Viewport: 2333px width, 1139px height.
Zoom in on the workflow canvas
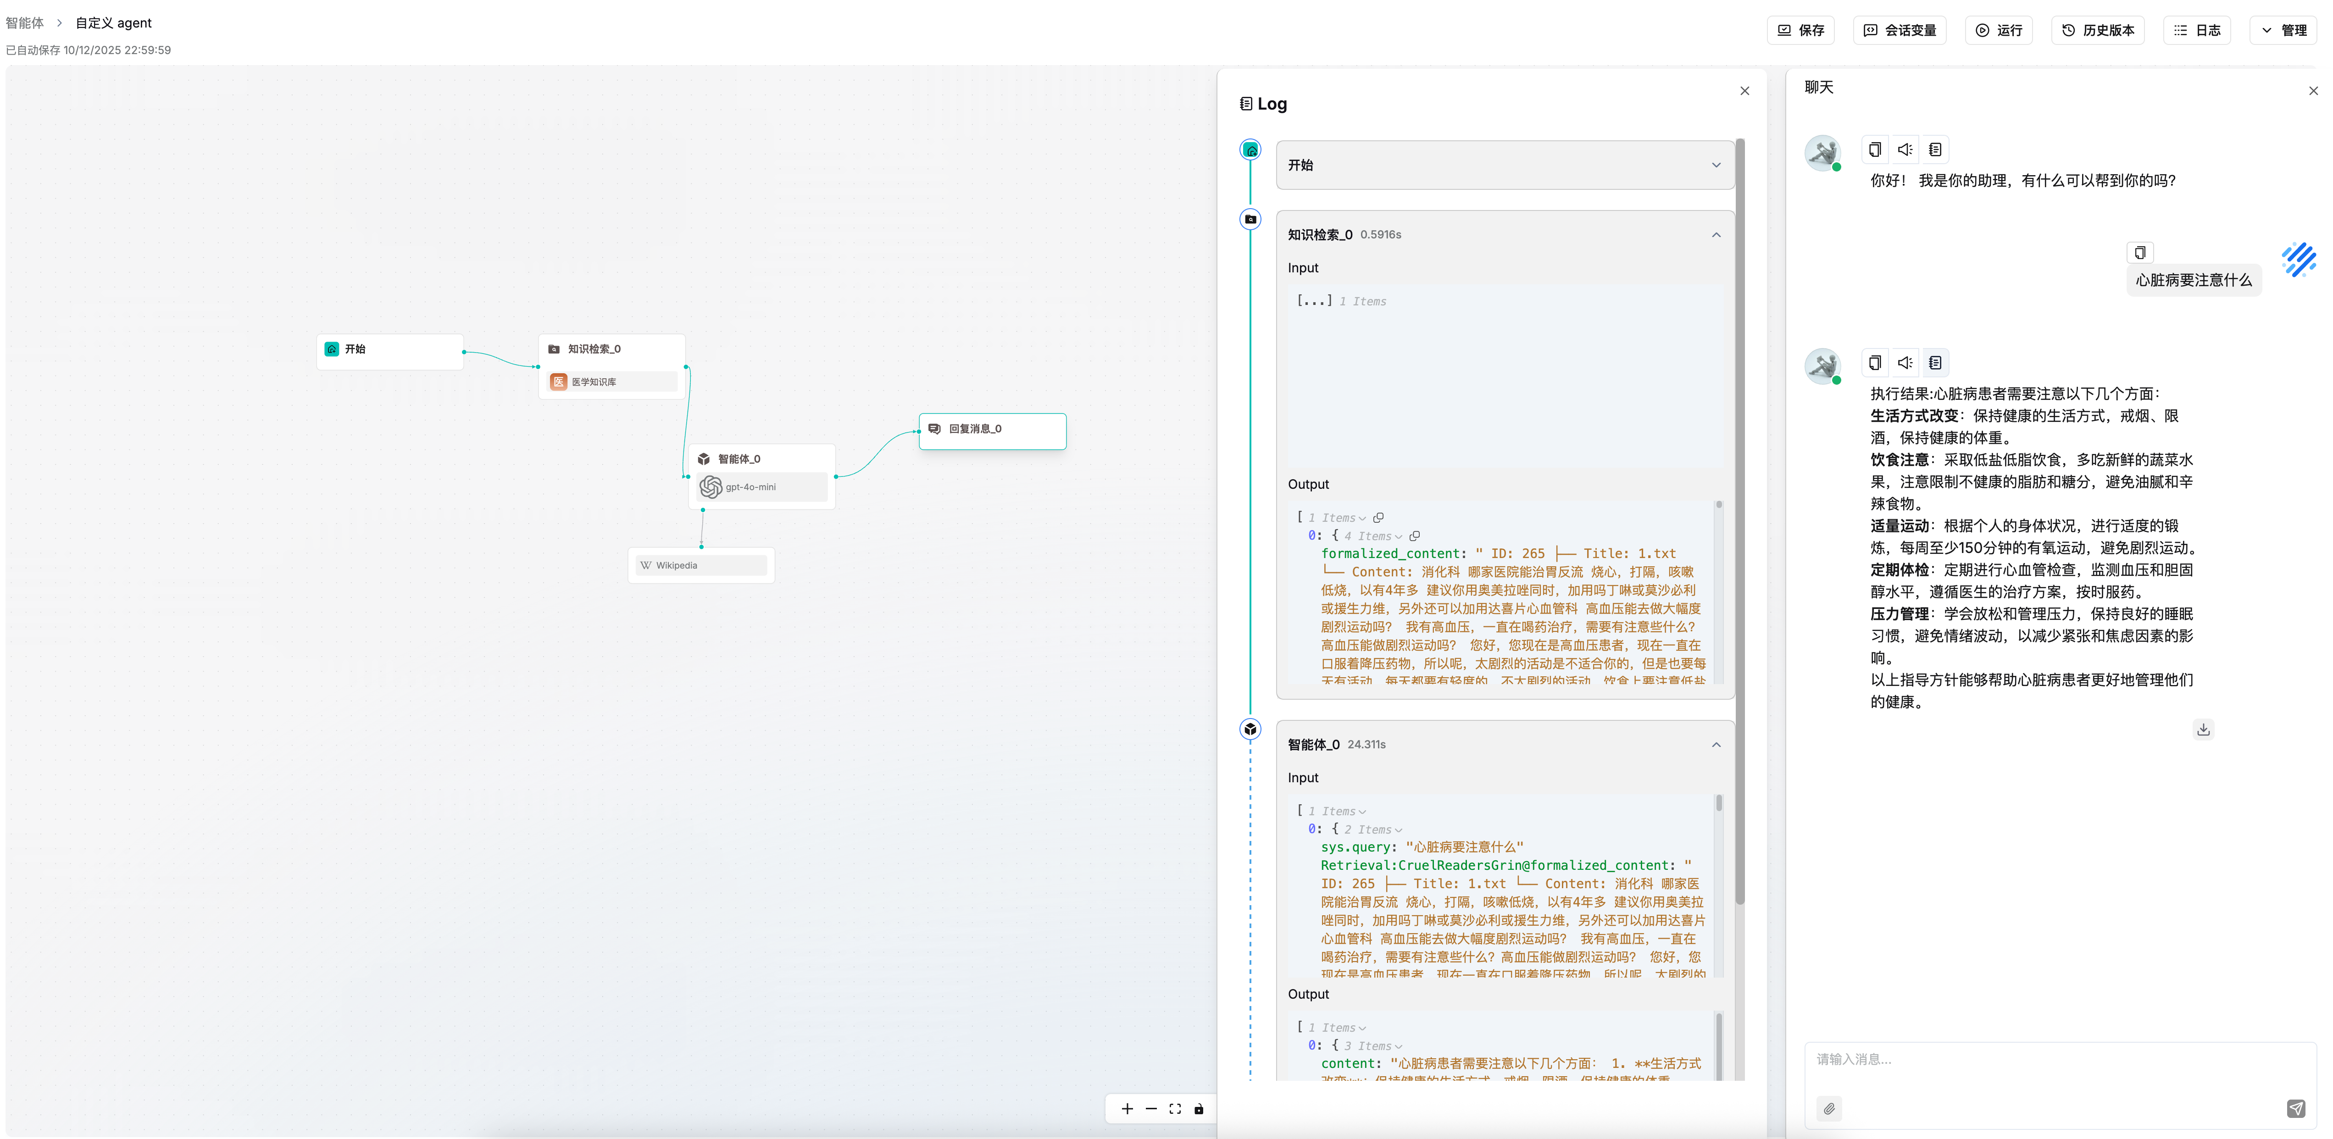coord(1127,1109)
